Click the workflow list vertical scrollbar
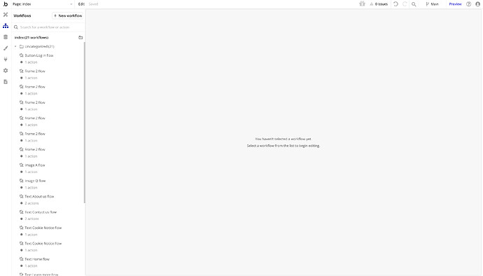The width and height of the screenshot is (483, 276). click(84, 123)
